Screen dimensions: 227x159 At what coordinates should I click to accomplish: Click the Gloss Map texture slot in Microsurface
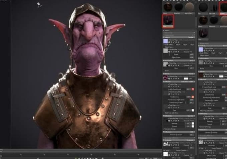coord(166,64)
